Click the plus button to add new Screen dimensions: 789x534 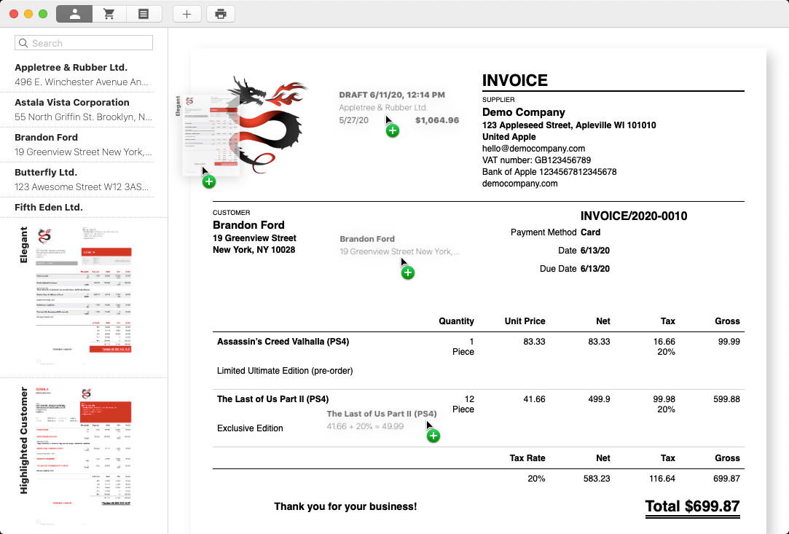click(187, 14)
